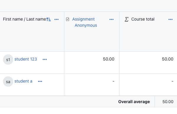Select student a's empty Course total cell
Screen dimensions: 177x114
(x=148, y=85)
